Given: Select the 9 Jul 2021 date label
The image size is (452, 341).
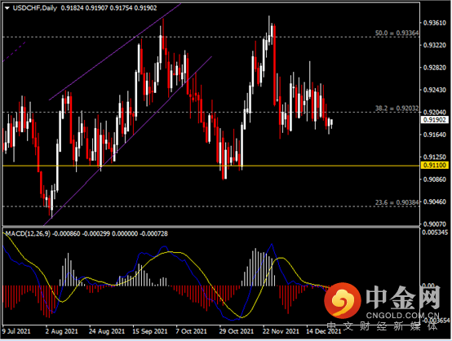Looking at the screenshot, I should pos(16,331).
